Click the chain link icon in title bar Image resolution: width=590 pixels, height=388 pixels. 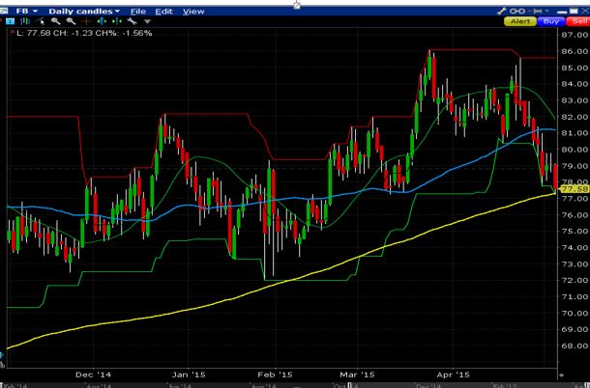click(x=516, y=10)
